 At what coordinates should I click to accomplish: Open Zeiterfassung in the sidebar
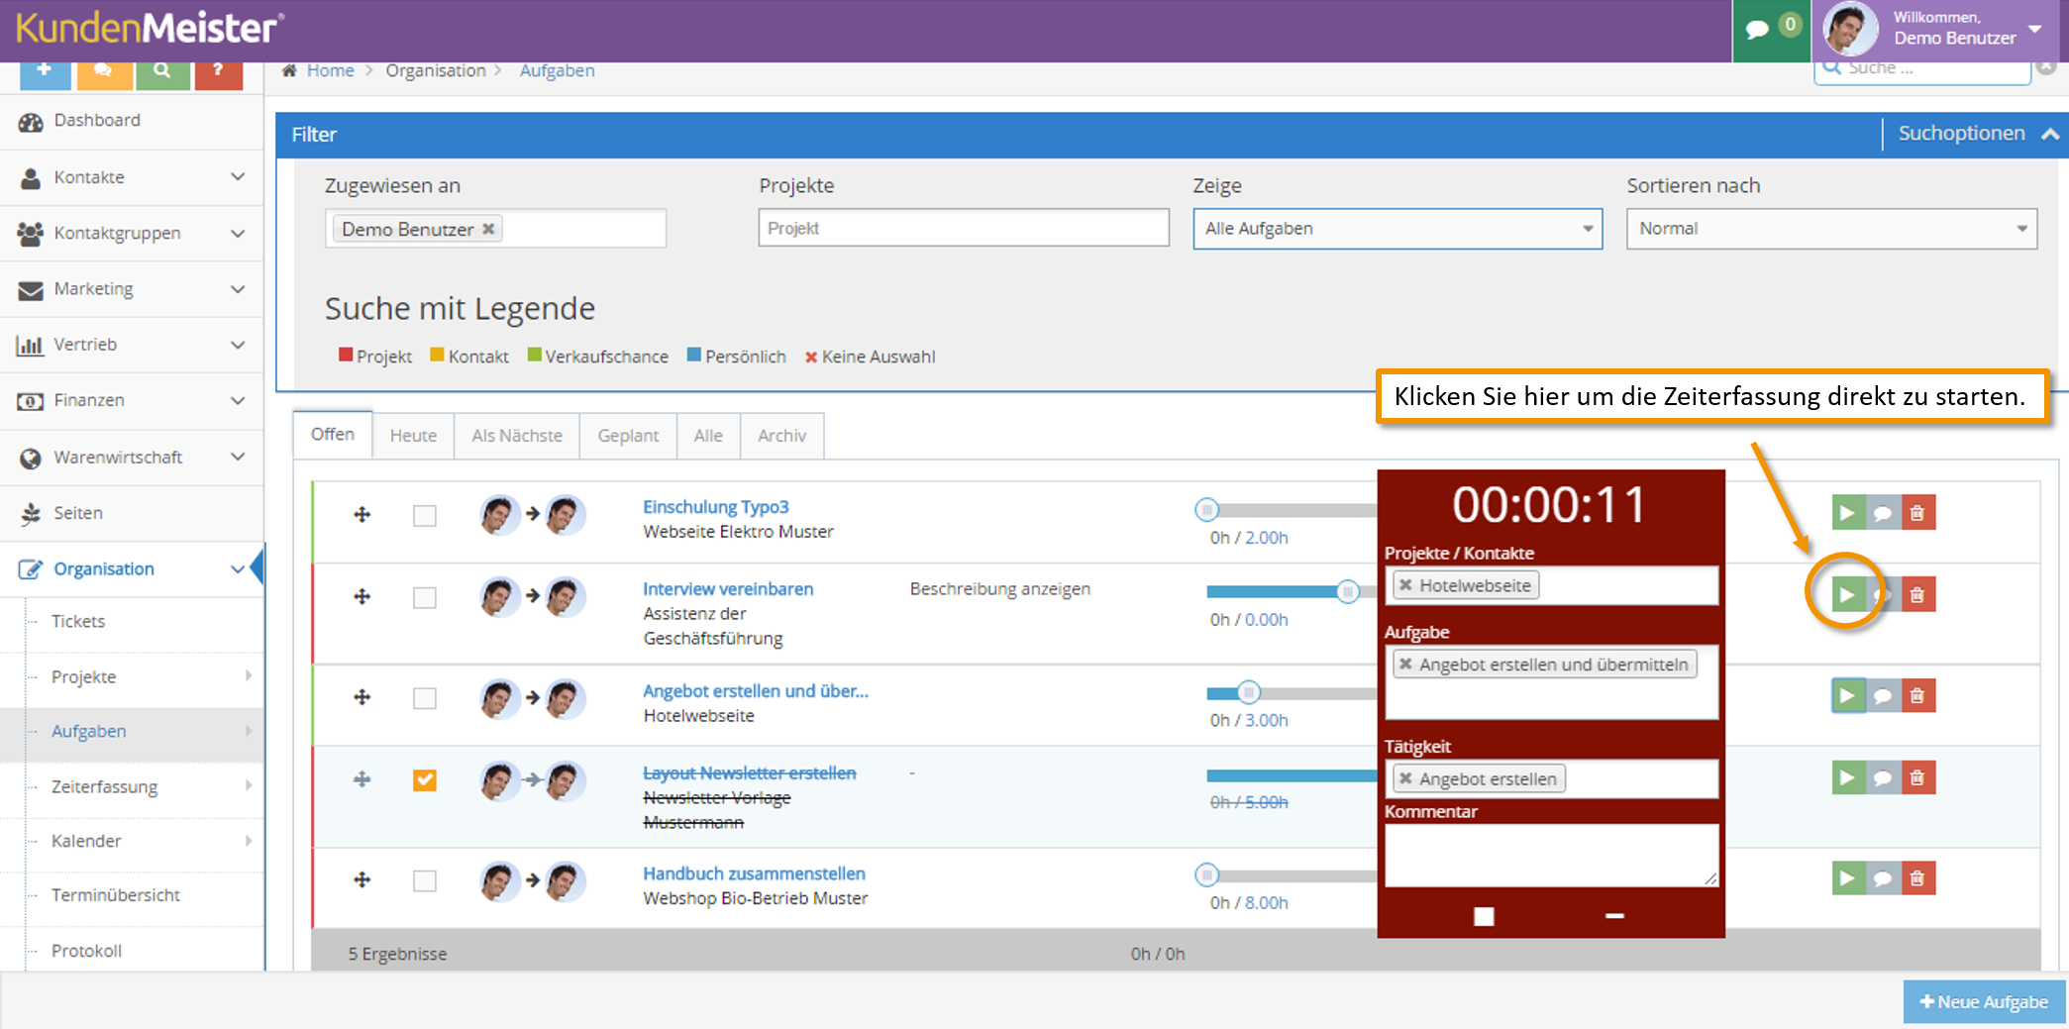tap(104, 787)
